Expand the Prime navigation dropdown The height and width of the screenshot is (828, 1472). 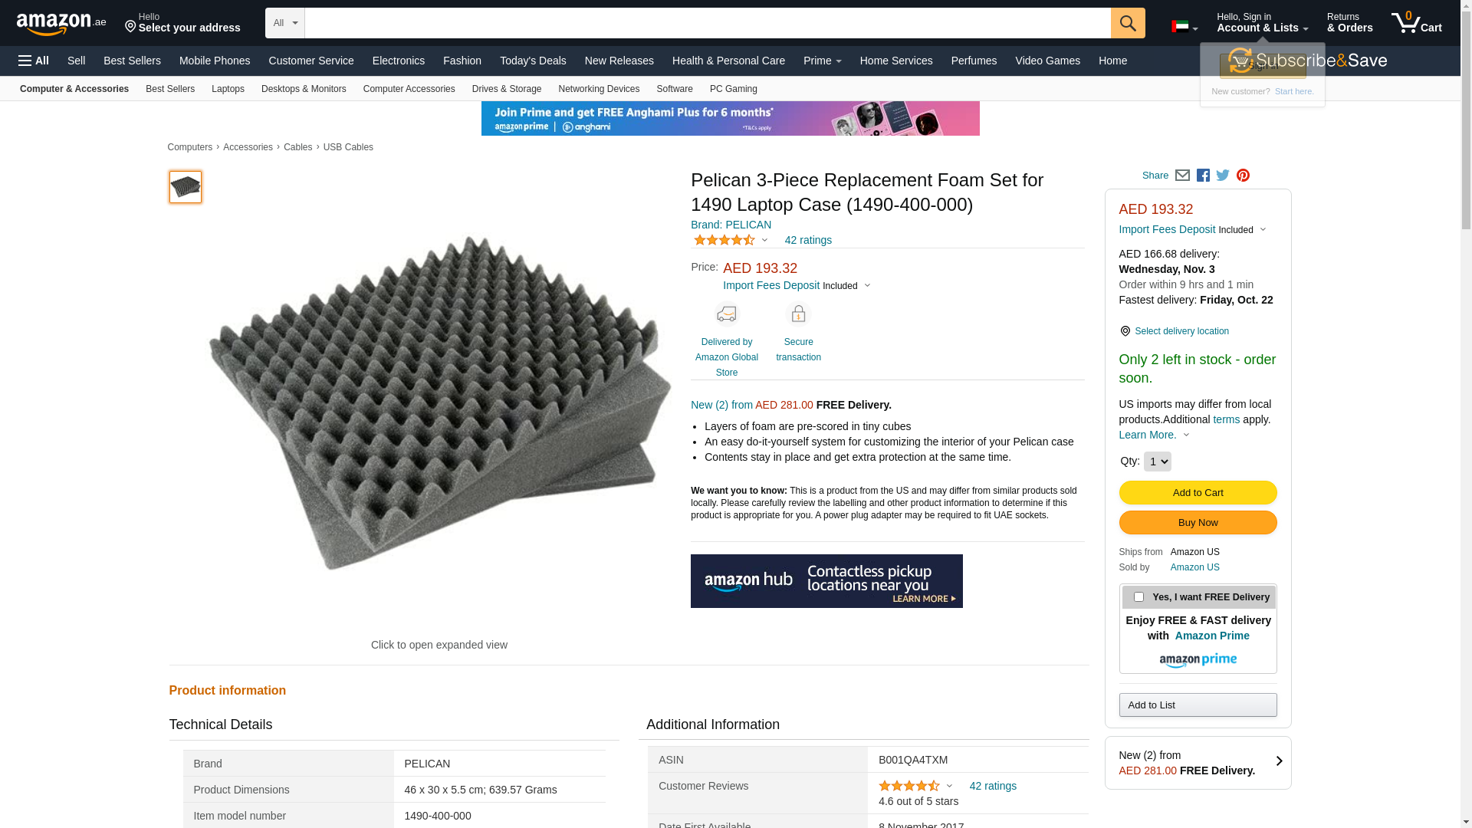coord(822,61)
